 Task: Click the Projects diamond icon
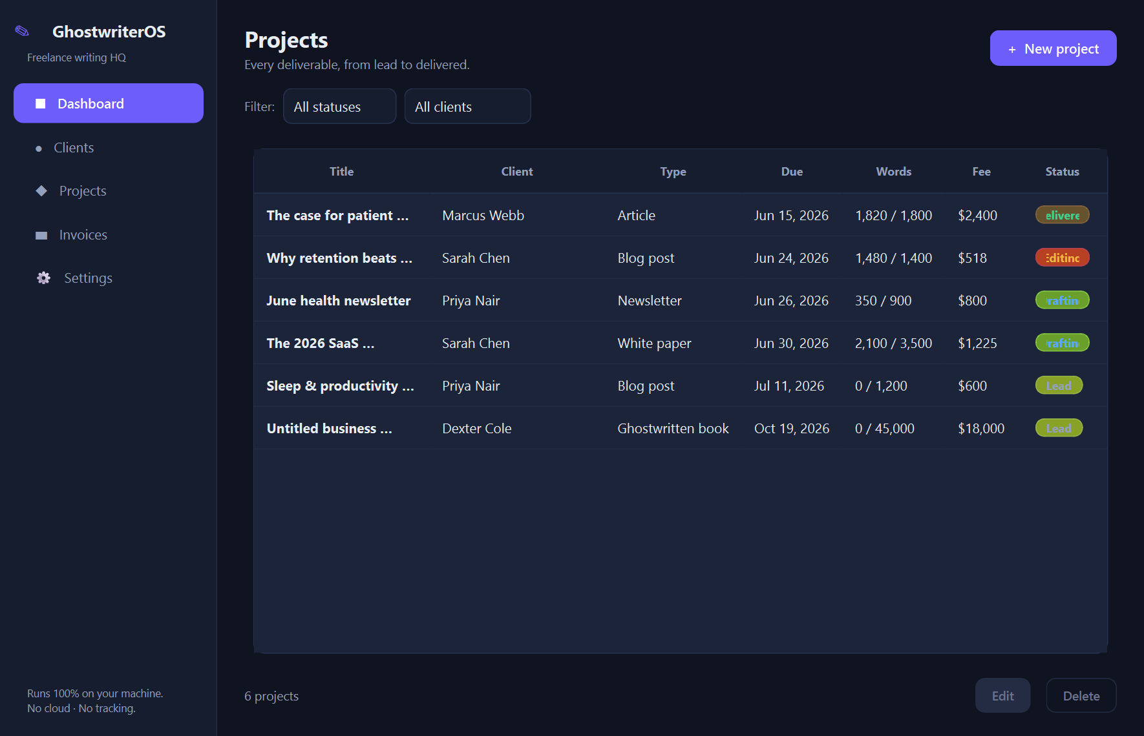click(x=41, y=190)
